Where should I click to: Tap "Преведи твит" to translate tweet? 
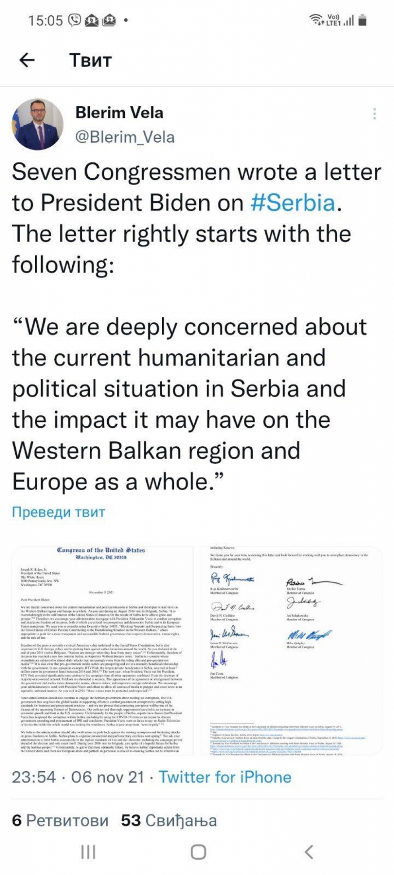pos(59,512)
